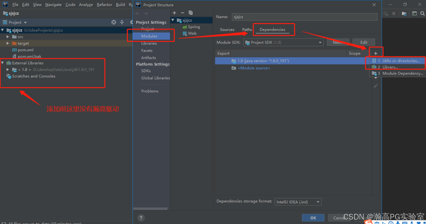Image resolution: width=426 pixels, height=224 pixels.
Task: Add a new module with plus icon
Action: click(174, 13)
